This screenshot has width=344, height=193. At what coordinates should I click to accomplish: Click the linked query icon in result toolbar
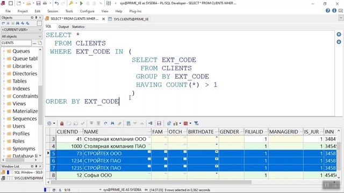coord(169,123)
